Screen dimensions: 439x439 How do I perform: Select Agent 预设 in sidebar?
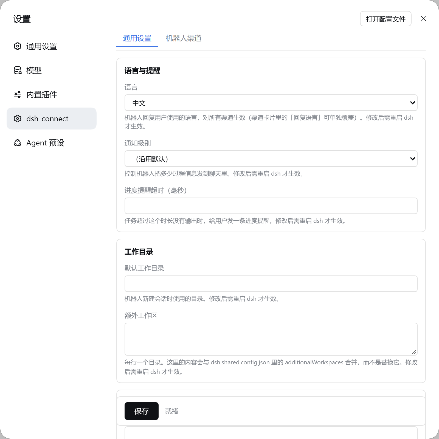52,143
